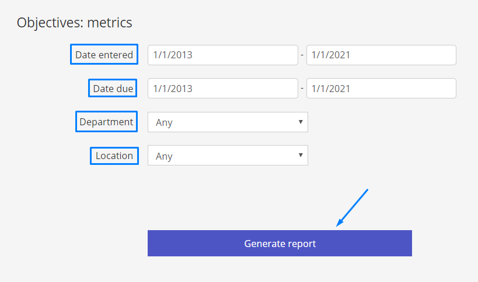Click the Generate report button

click(x=280, y=244)
